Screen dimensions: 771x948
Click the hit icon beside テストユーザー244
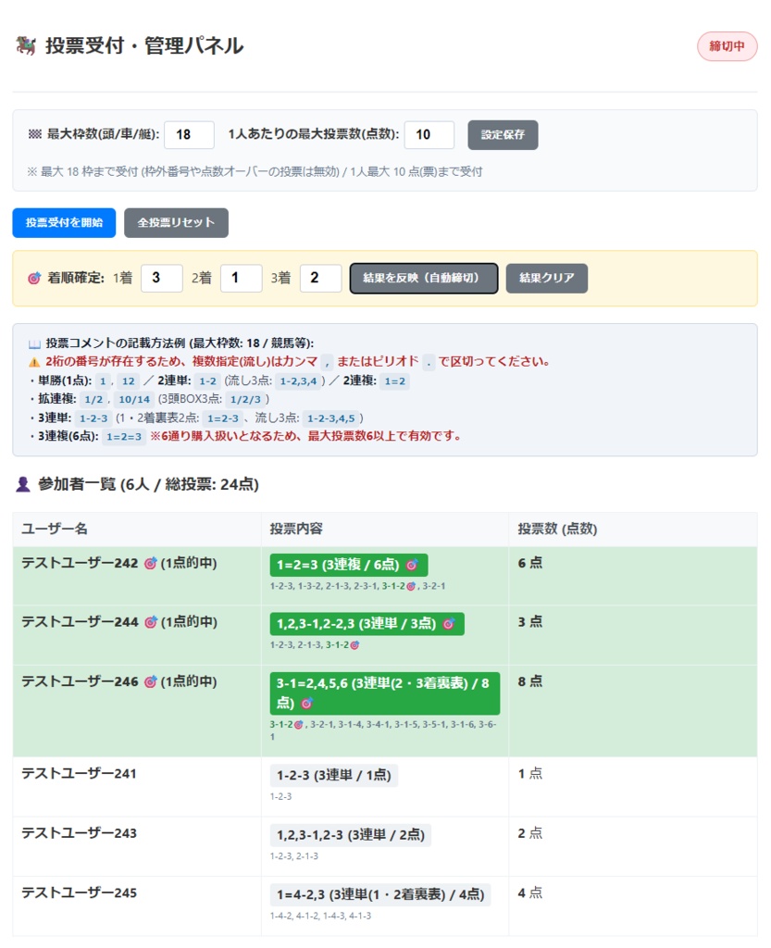tap(151, 622)
